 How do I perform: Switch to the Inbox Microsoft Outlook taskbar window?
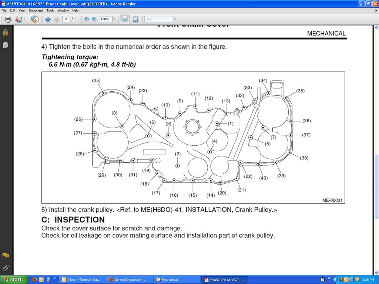(x=82, y=280)
